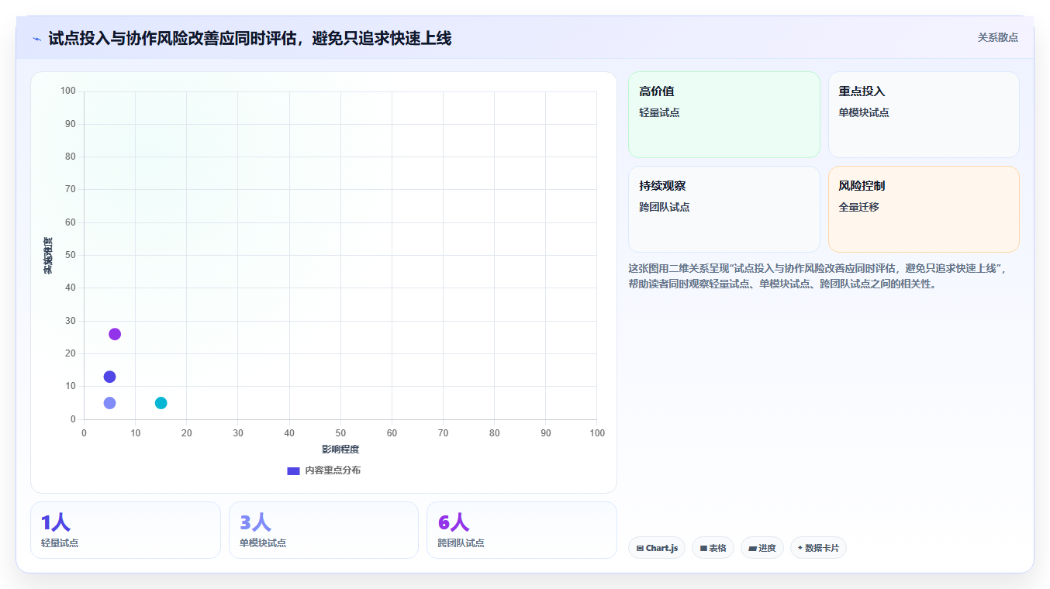Select the 1人 轻量试点 stat card

(x=126, y=530)
